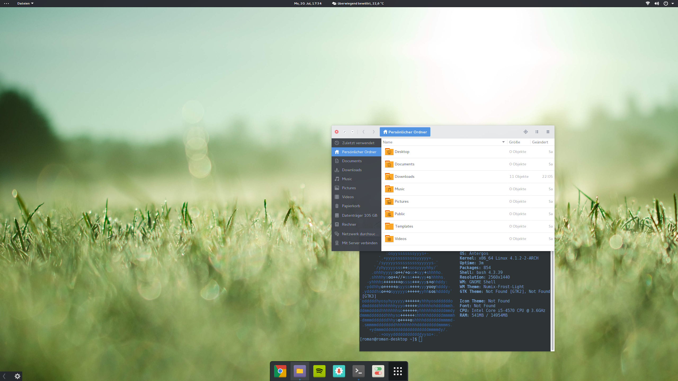Open the downloader app icon in dock
The width and height of the screenshot is (678, 381).
coord(339,371)
